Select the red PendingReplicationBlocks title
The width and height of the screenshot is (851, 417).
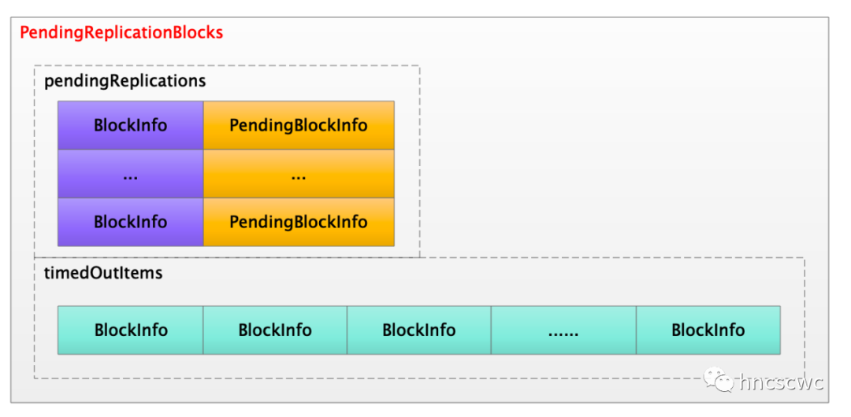(x=121, y=33)
